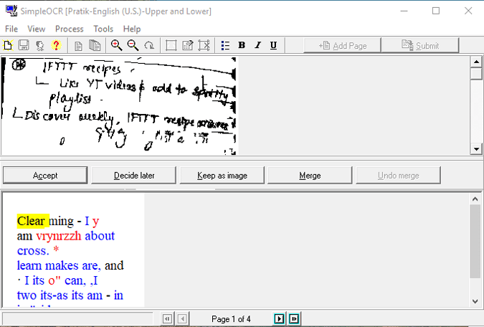Click the black word "ming"
Viewport: 484px width, 327px height.
coord(62,222)
